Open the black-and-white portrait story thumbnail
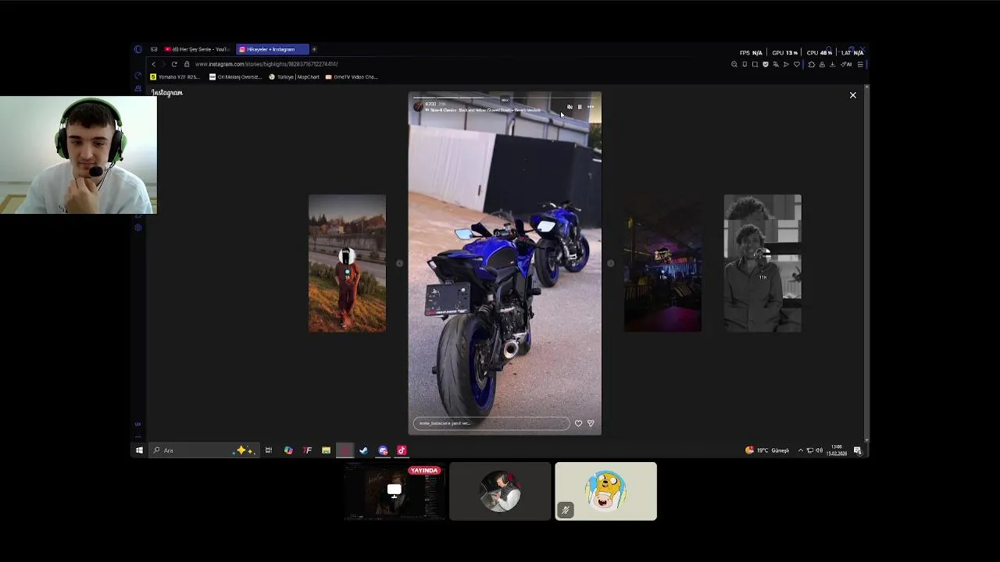 pos(762,263)
